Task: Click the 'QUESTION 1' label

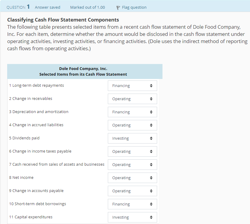Action: tap(18, 7)
